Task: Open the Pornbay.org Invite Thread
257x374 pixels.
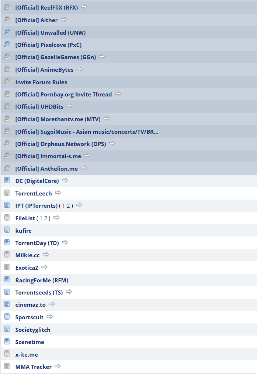Action: pos(63,95)
